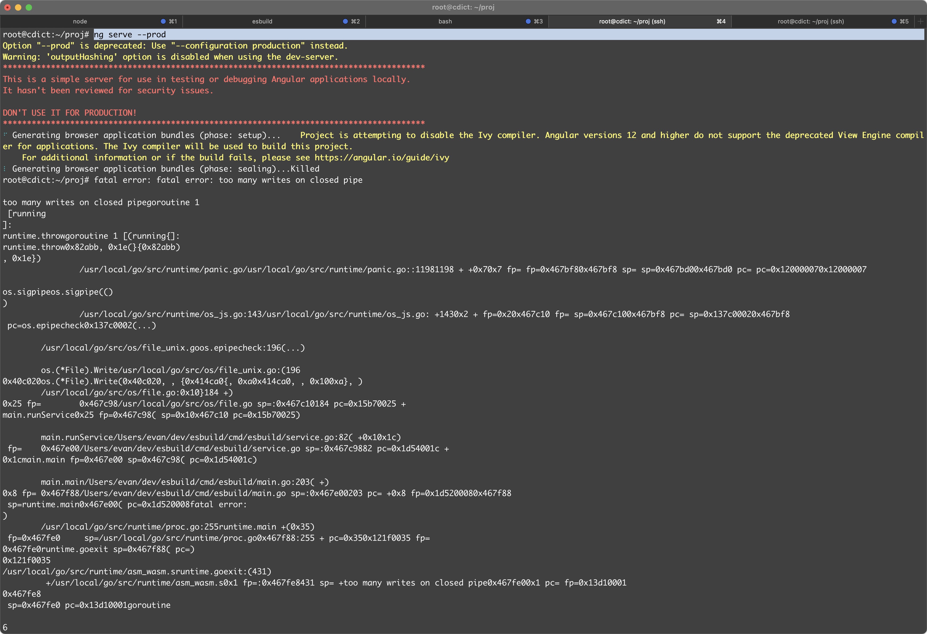Switch to the node tab
This screenshot has width=927, height=634.
(x=80, y=22)
